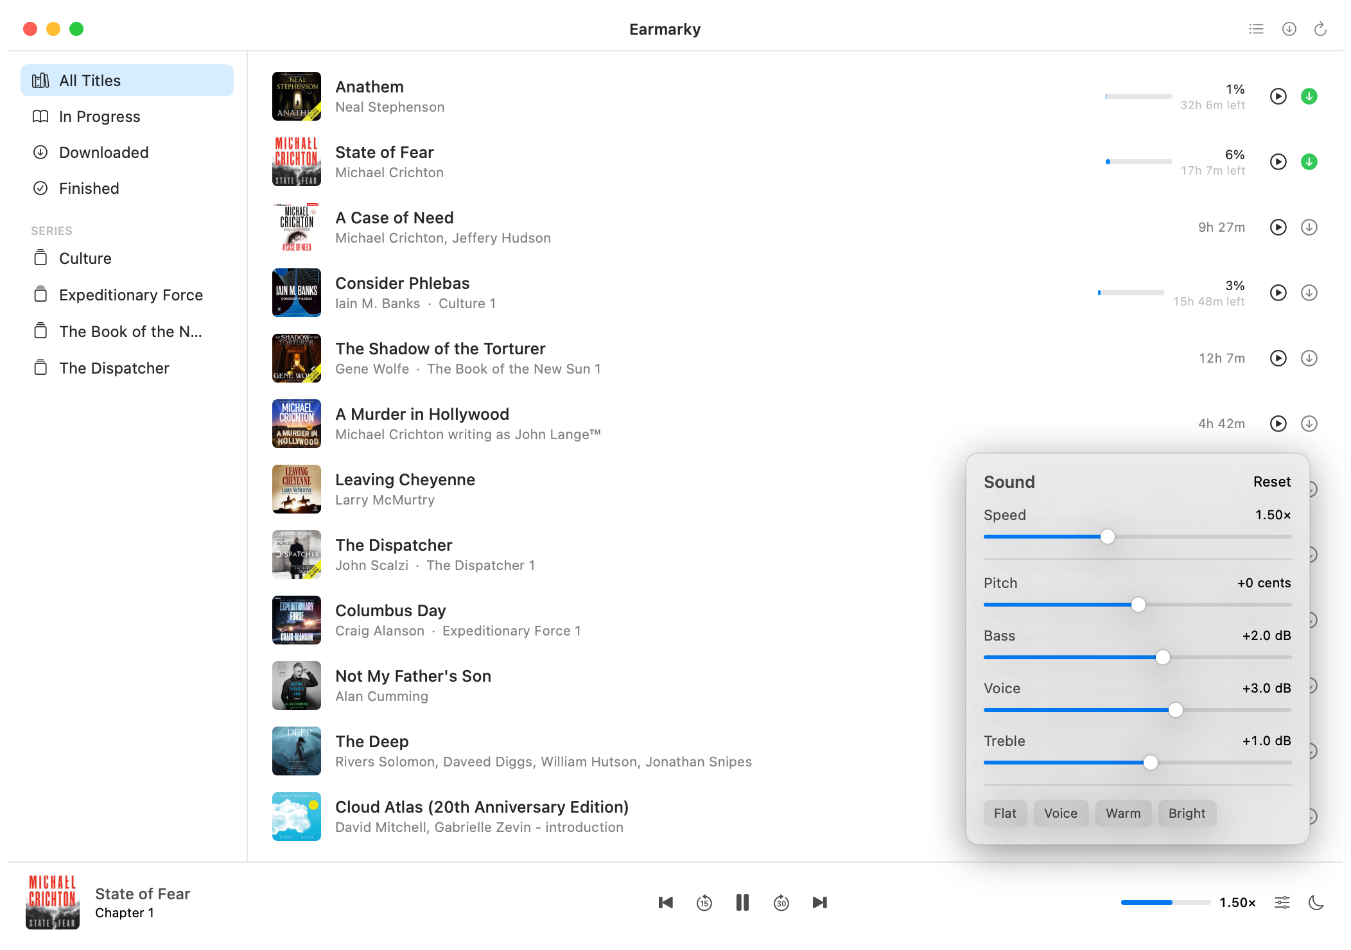
Task: Play The Shadow of the Torturer
Action: tap(1278, 358)
